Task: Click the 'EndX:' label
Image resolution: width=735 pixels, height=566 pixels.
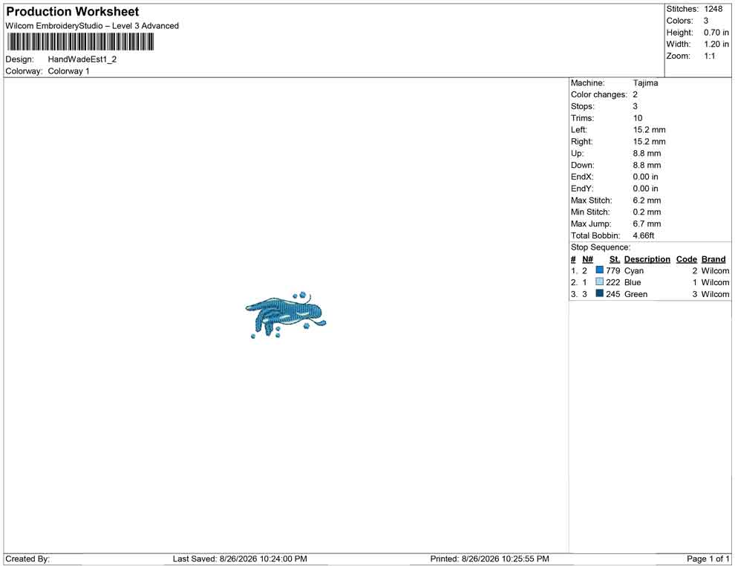Action: pyautogui.click(x=582, y=176)
